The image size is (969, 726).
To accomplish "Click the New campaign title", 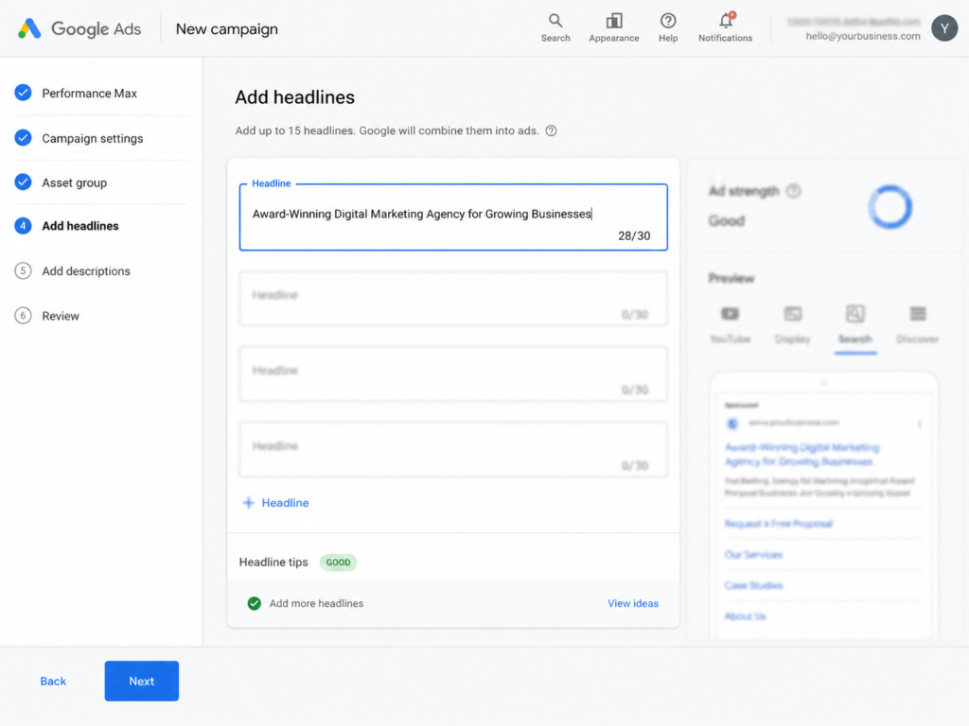I will click(x=227, y=29).
